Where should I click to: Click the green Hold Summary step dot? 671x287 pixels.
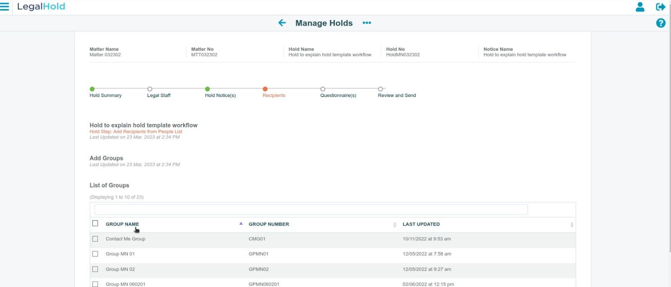pos(92,89)
